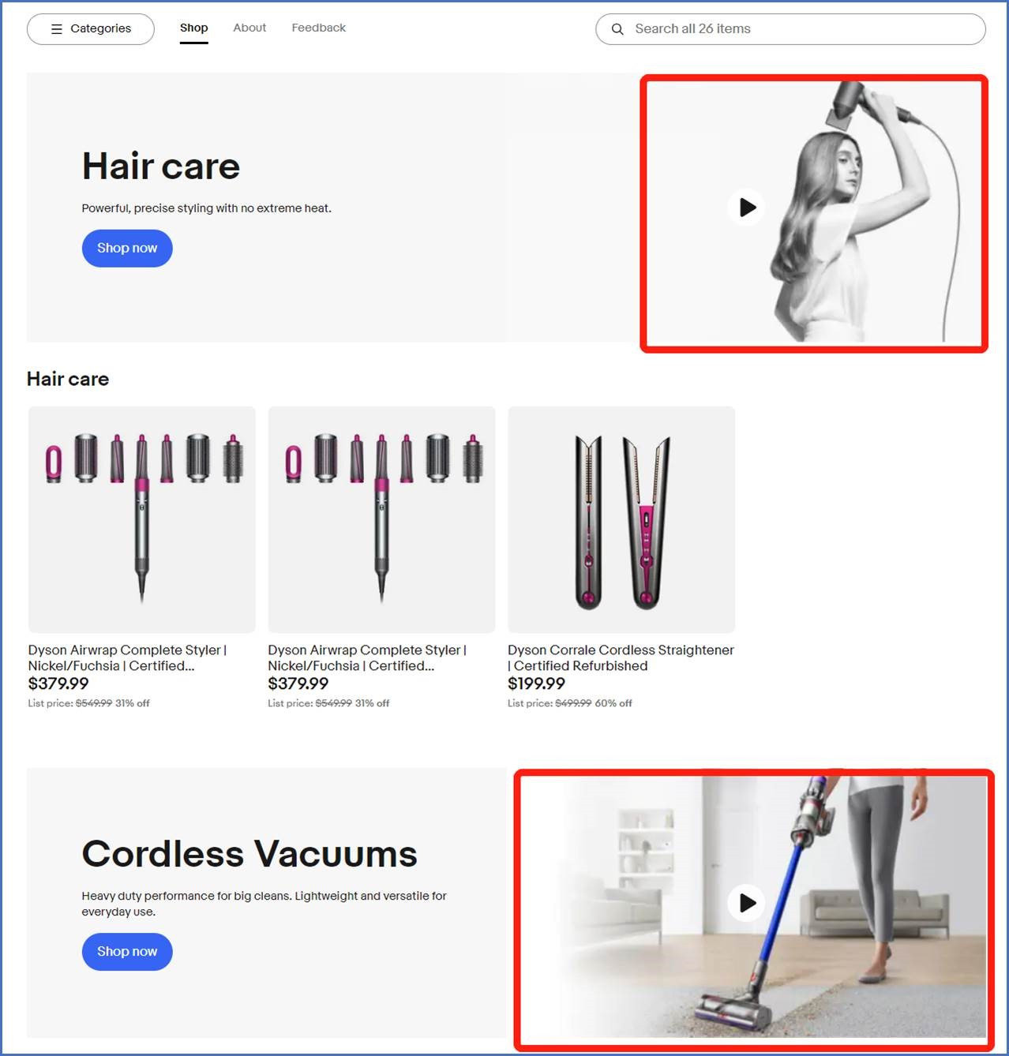
Task: Go to the Feedback tab
Action: pos(319,28)
